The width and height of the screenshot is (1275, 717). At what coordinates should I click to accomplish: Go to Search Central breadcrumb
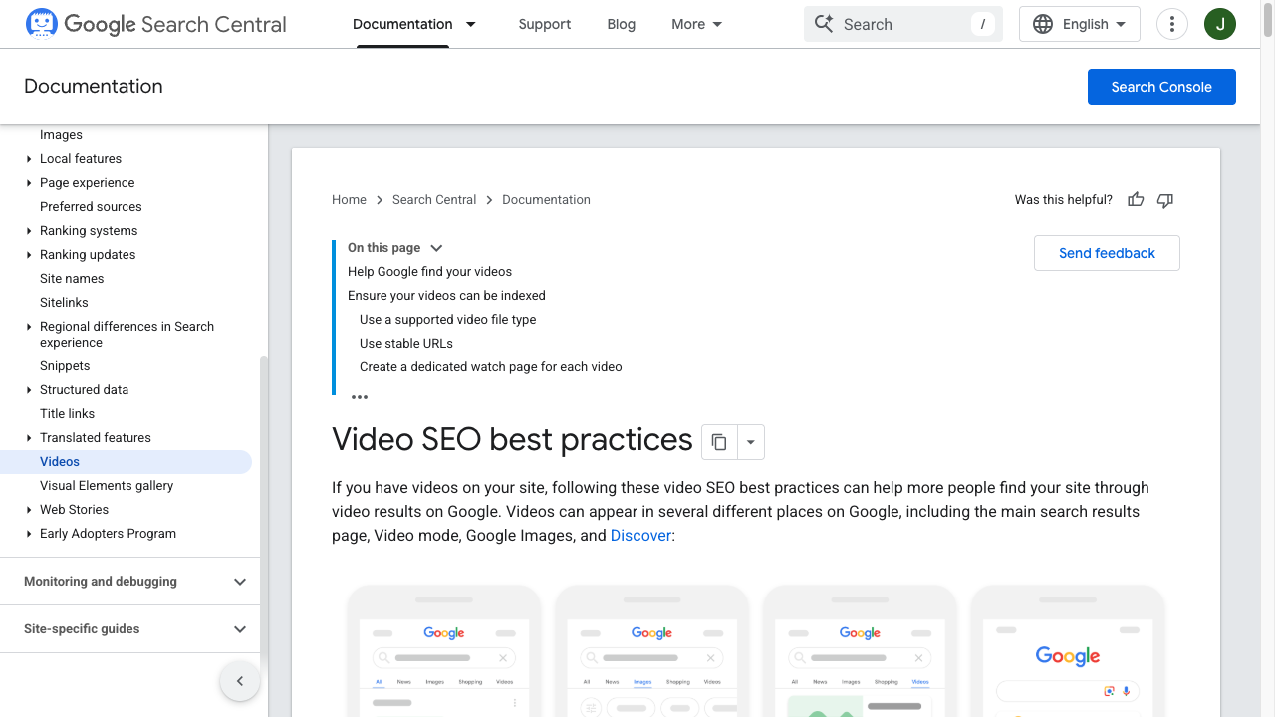(x=434, y=200)
